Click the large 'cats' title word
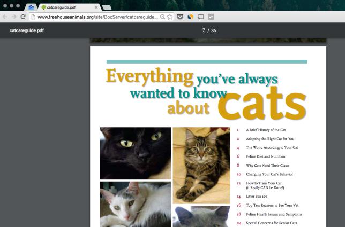The height and width of the screenshot is (227, 345). point(262,104)
